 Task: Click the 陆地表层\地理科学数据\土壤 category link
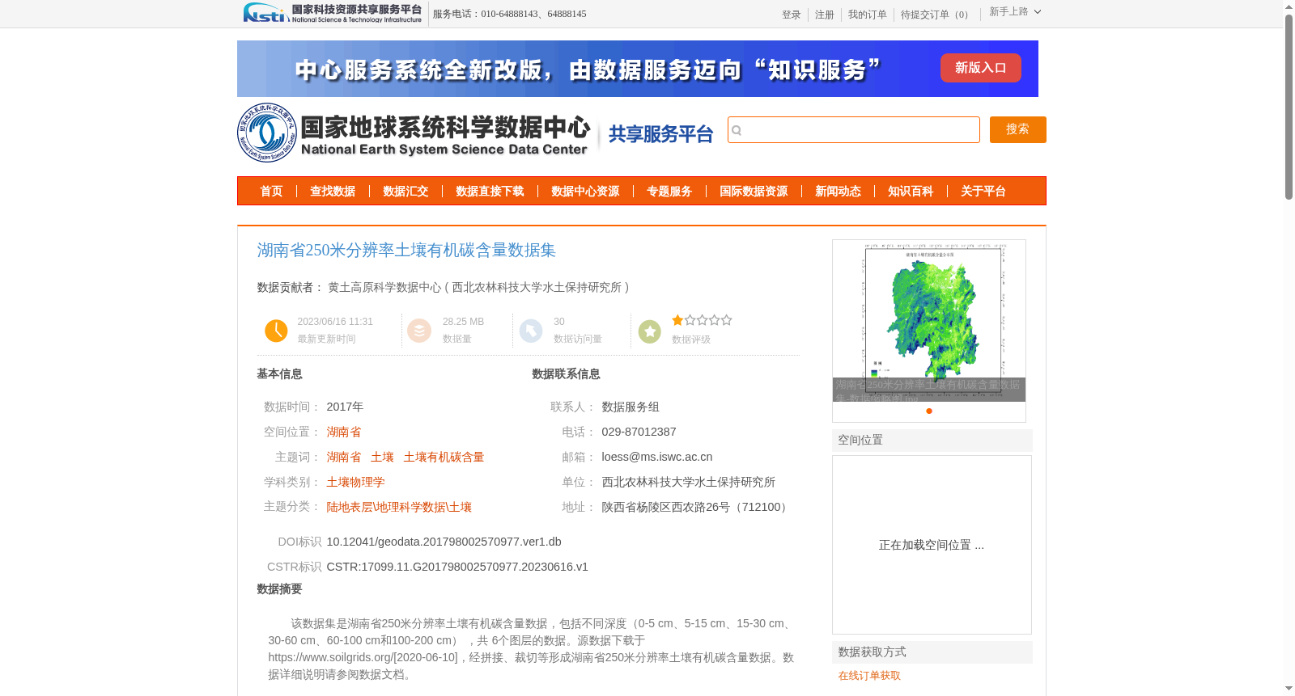(x=399, y=507)
